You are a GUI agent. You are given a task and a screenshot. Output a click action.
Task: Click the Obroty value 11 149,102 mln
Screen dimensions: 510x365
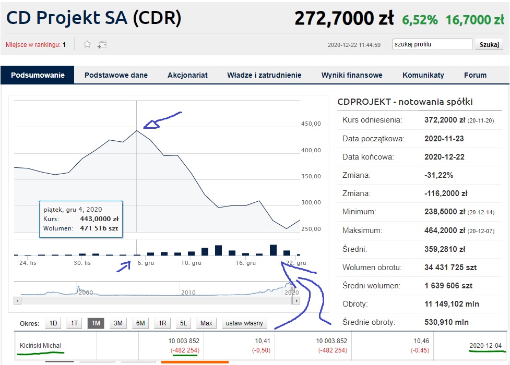(x=452, y=304)
